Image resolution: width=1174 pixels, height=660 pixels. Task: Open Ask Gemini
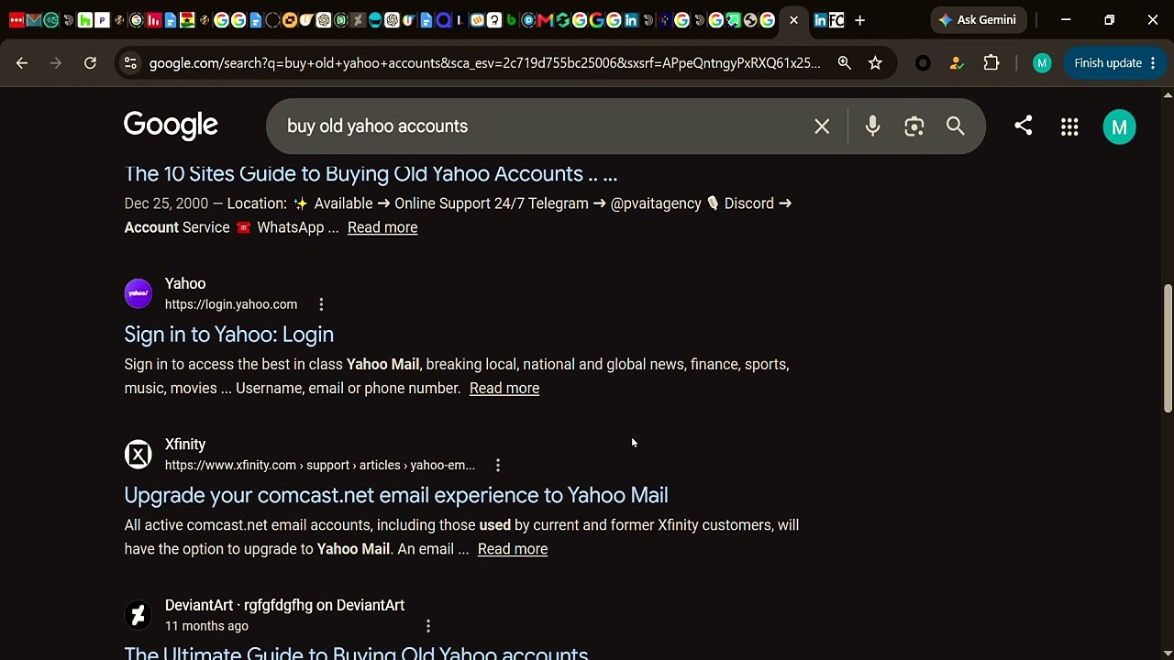tap(977, 20)
